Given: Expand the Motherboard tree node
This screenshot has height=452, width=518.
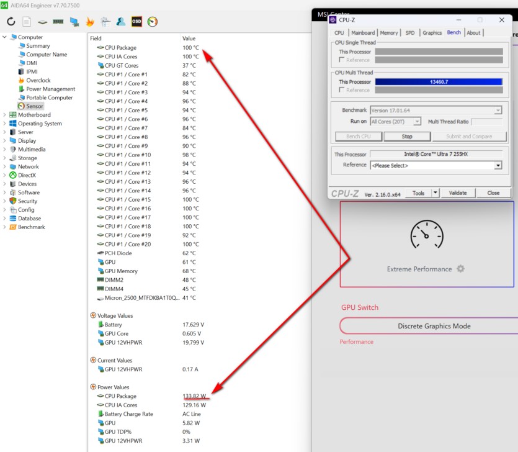Looking at the screenshot, I should pyautogui.click(x=5, y=115).
